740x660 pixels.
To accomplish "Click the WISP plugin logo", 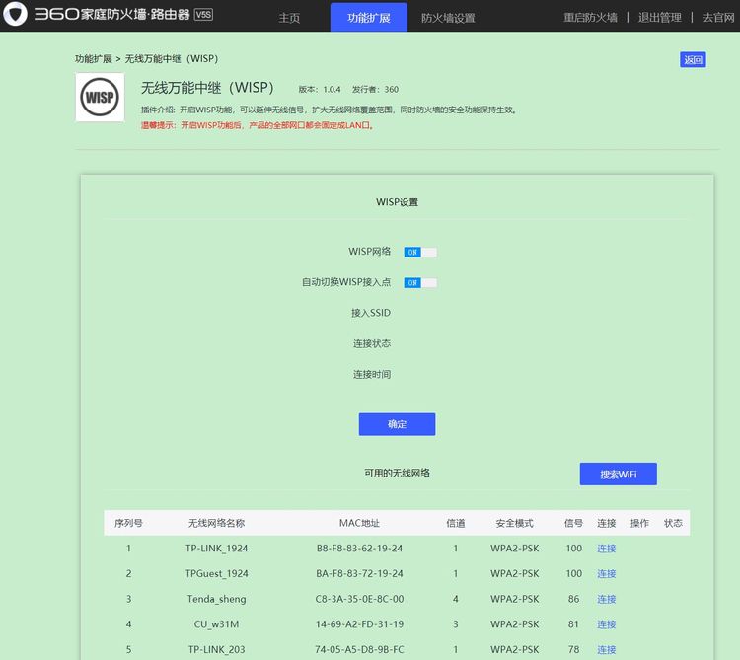I will tap(100, 98).
